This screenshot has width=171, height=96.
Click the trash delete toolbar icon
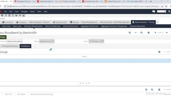pos(13,15)
